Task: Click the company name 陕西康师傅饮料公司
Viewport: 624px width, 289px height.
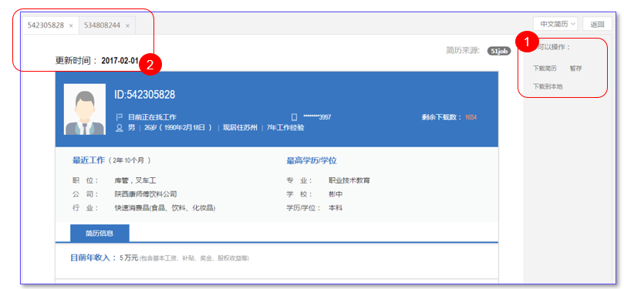Action: tap(146, 194)
